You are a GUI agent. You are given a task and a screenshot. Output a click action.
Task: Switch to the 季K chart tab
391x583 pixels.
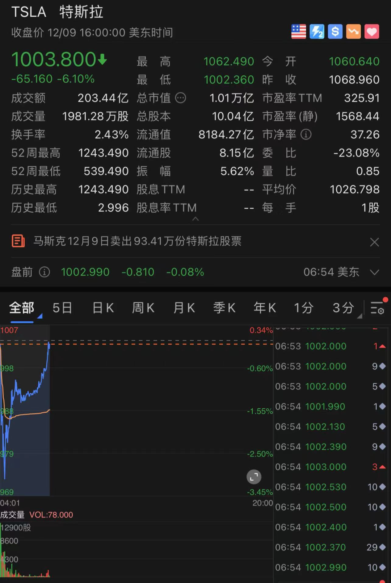pyautogui.click(x=224, y=308)
